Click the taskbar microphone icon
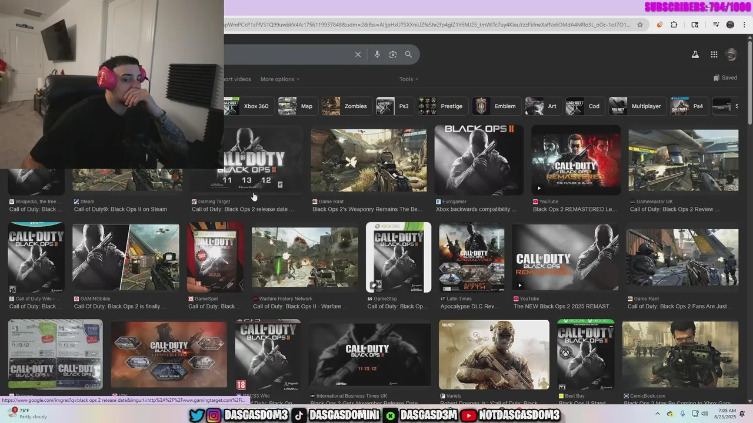Viewport: 753px width, 423px height. (683, 414)
